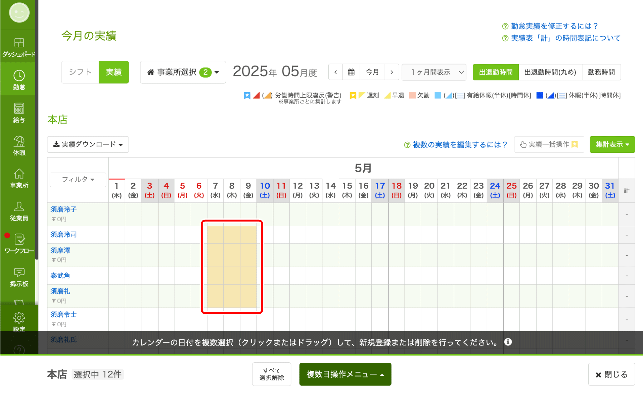
Task: Click the May 31 (土) date header
Action: click(610, 191)
